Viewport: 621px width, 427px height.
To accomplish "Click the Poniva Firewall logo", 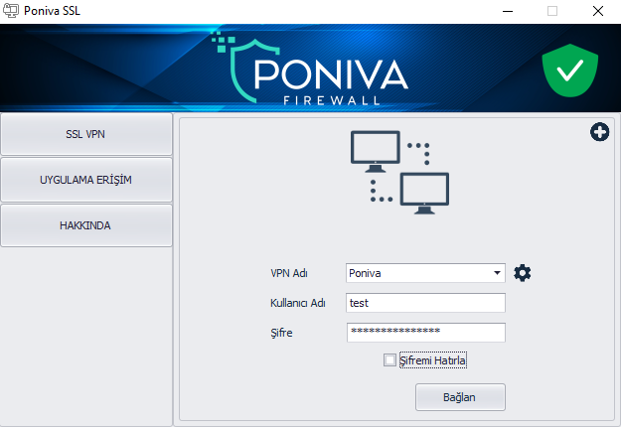I will [310, 70].
